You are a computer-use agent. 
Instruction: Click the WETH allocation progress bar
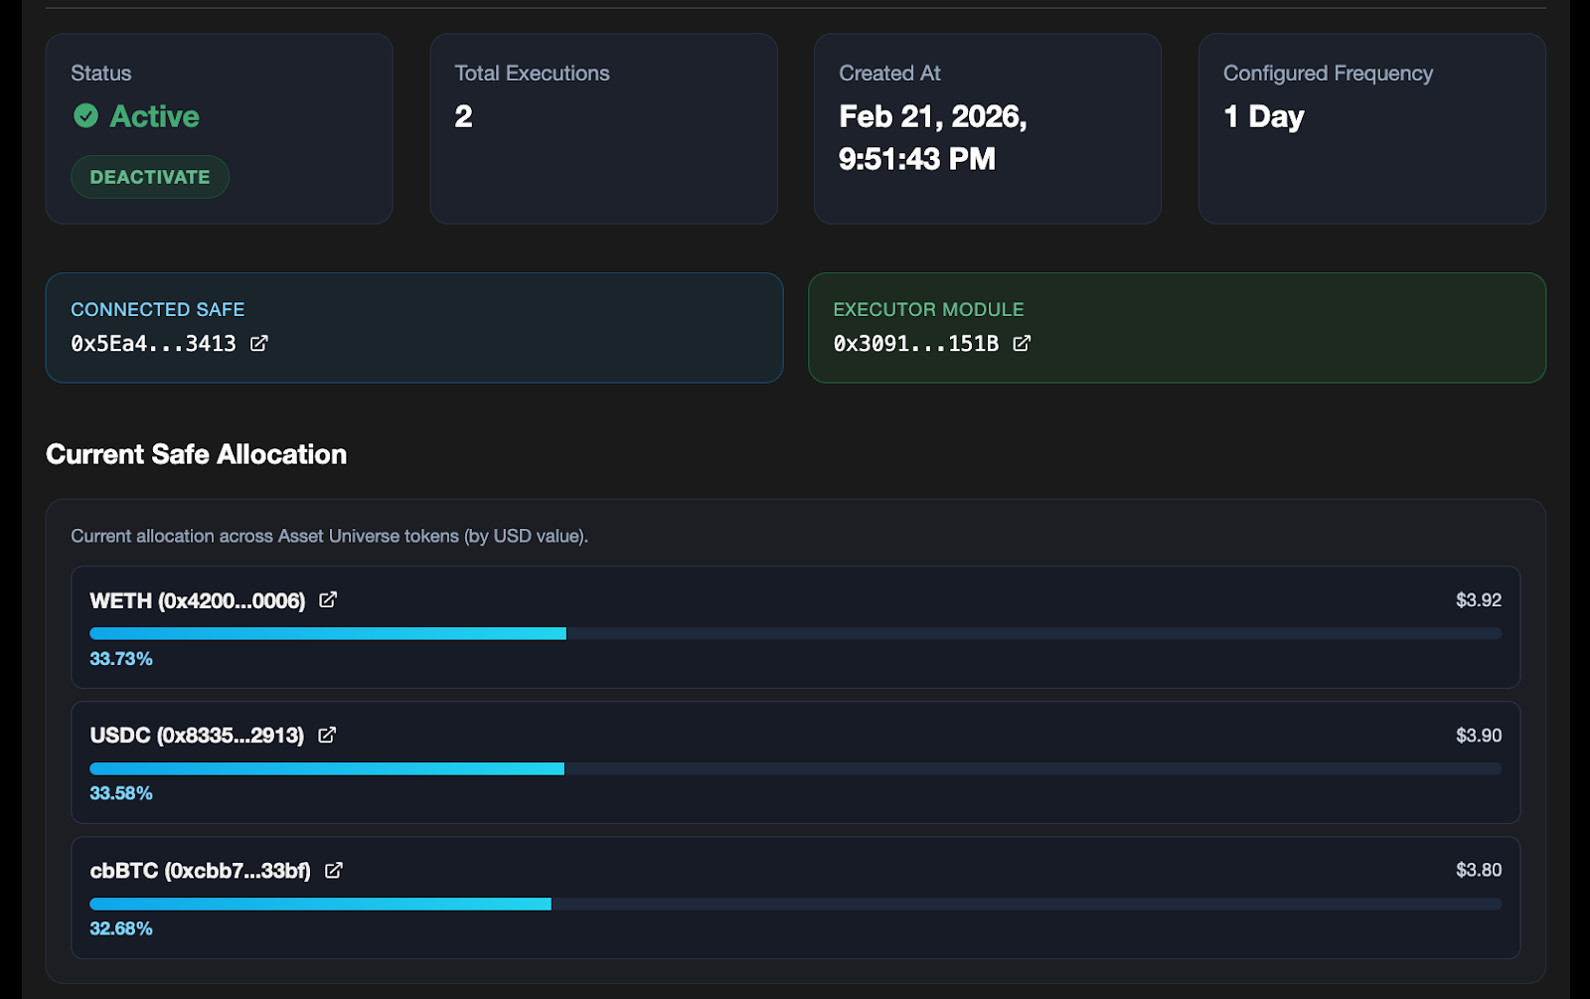click(x=794, y=633)
